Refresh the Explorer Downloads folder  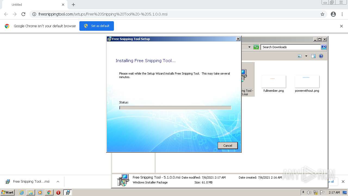click(256, 47)
